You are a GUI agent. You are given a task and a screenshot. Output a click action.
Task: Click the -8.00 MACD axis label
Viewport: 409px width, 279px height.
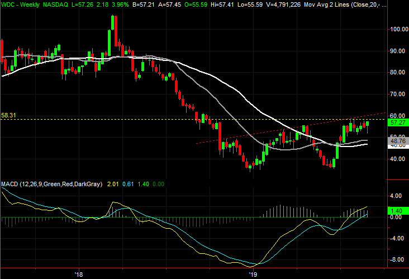pyautogui.click(x=396, y=259)
